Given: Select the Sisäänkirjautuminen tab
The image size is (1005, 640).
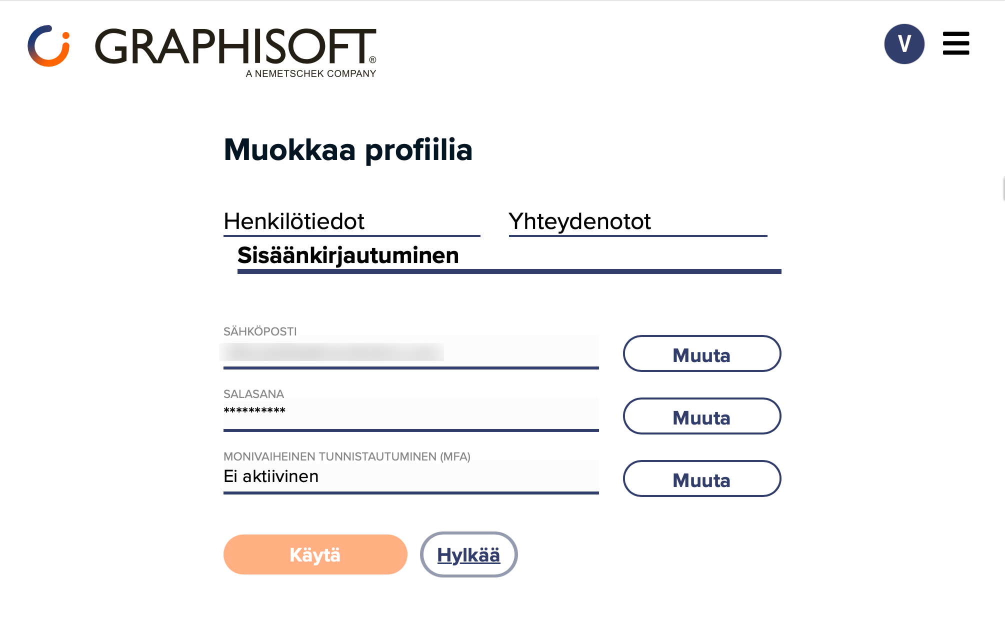Looking at the screenshot, I should pyautogui.click(x=509, y=258).
